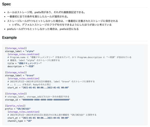Select bullet starting "ストレージルールが1つも"
Screen dimensions: 150x127
(x=62, y=21)
